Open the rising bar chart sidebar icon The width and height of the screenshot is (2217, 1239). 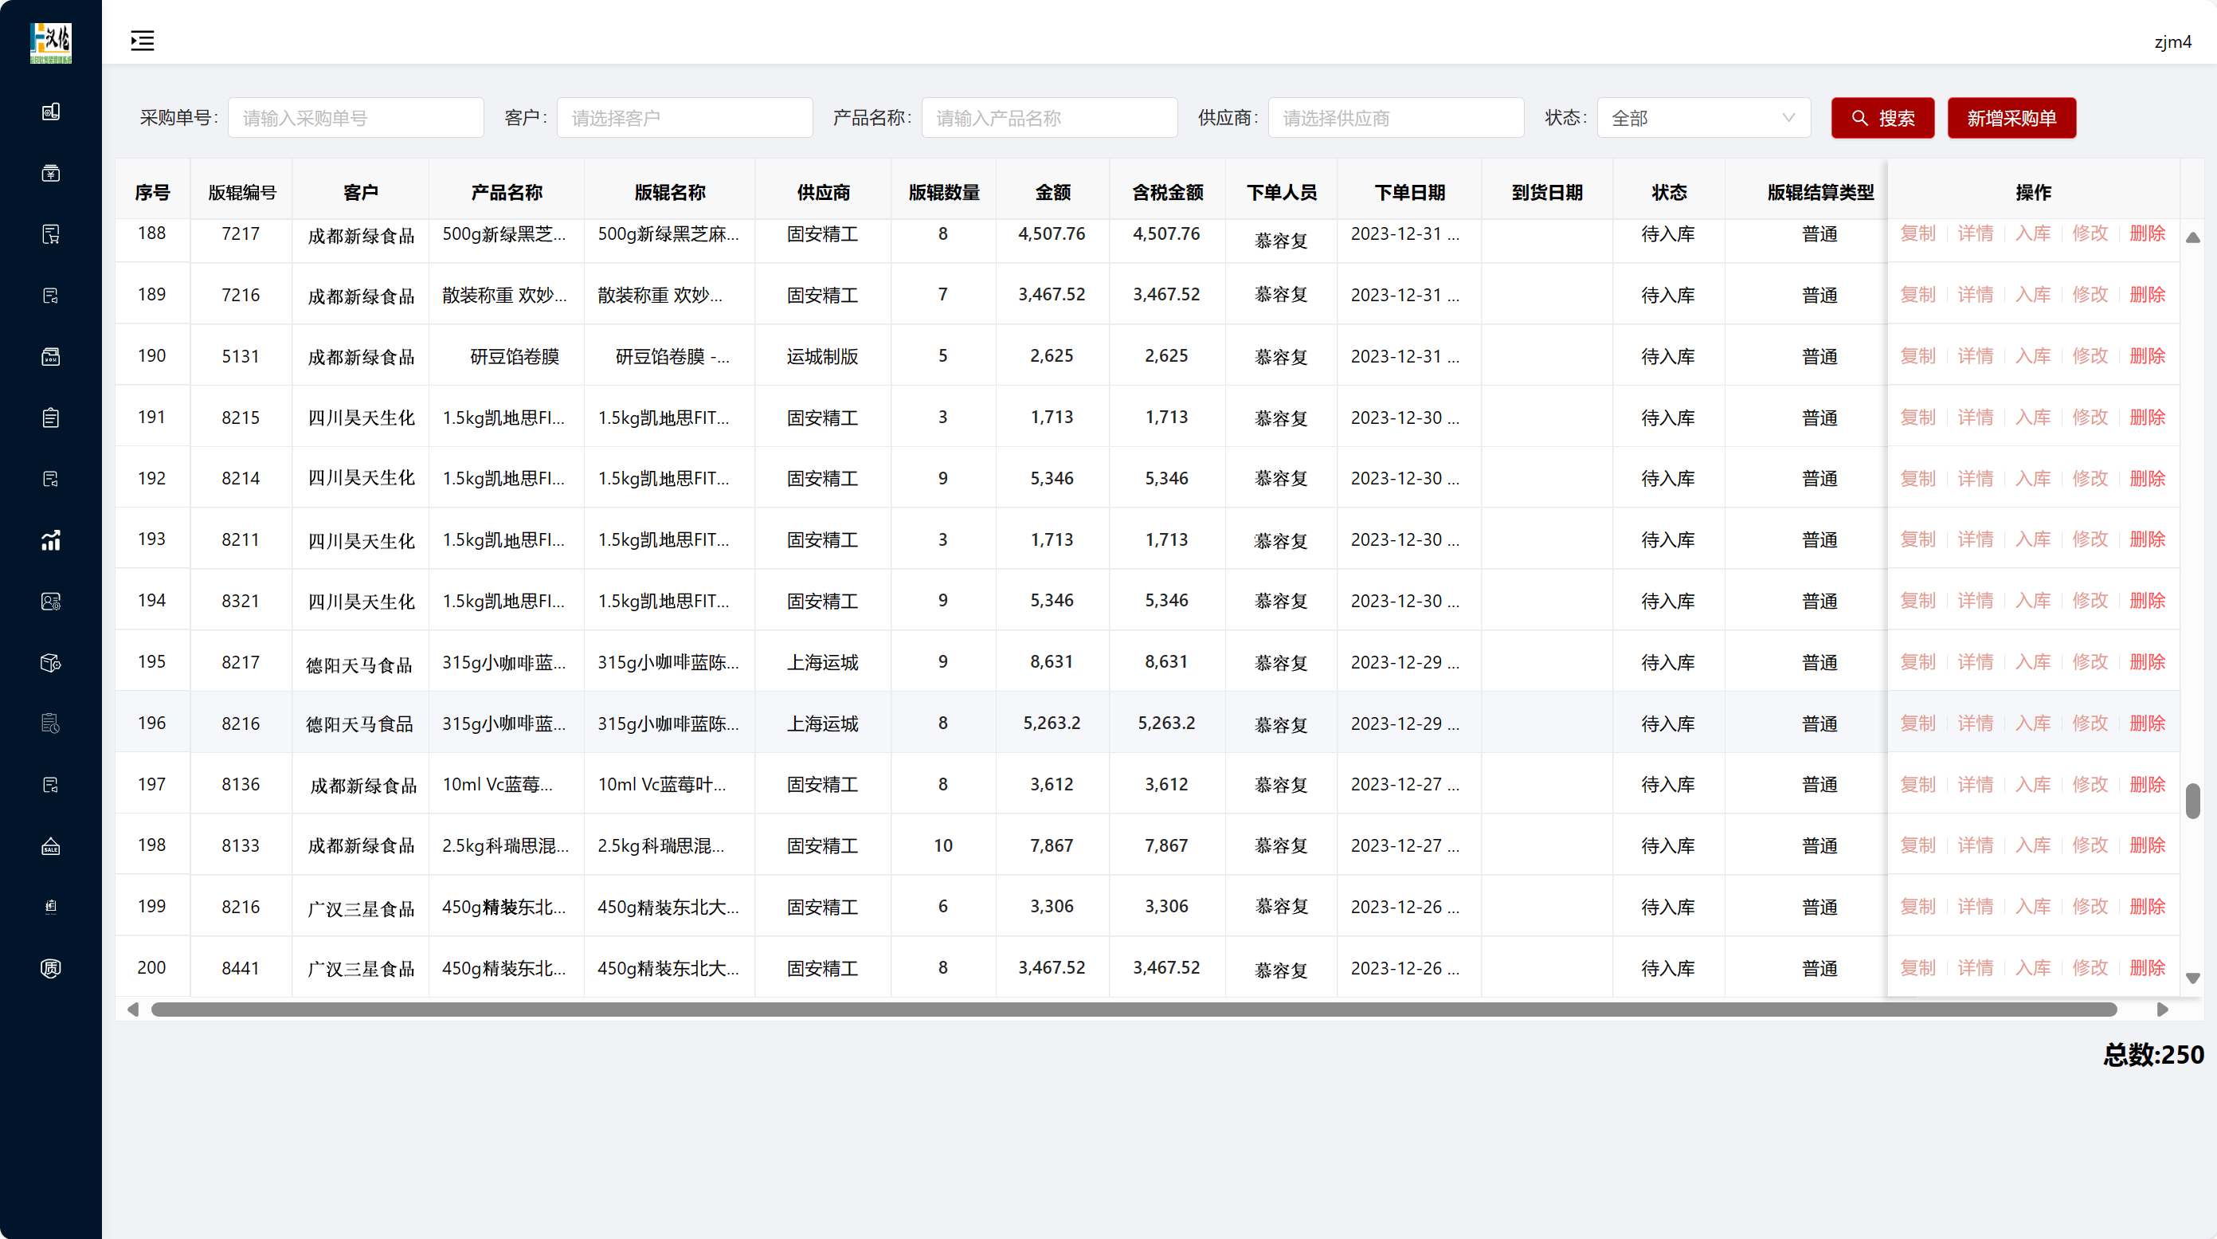tap(51, 540)
